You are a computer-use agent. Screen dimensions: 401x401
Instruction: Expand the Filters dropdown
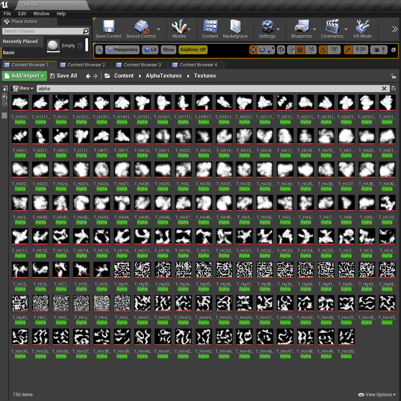(x=23, y=88)
